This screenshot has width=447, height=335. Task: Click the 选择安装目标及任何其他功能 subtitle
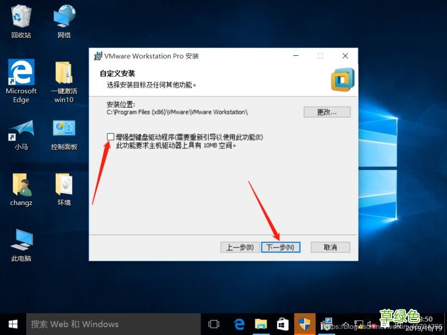151,85
